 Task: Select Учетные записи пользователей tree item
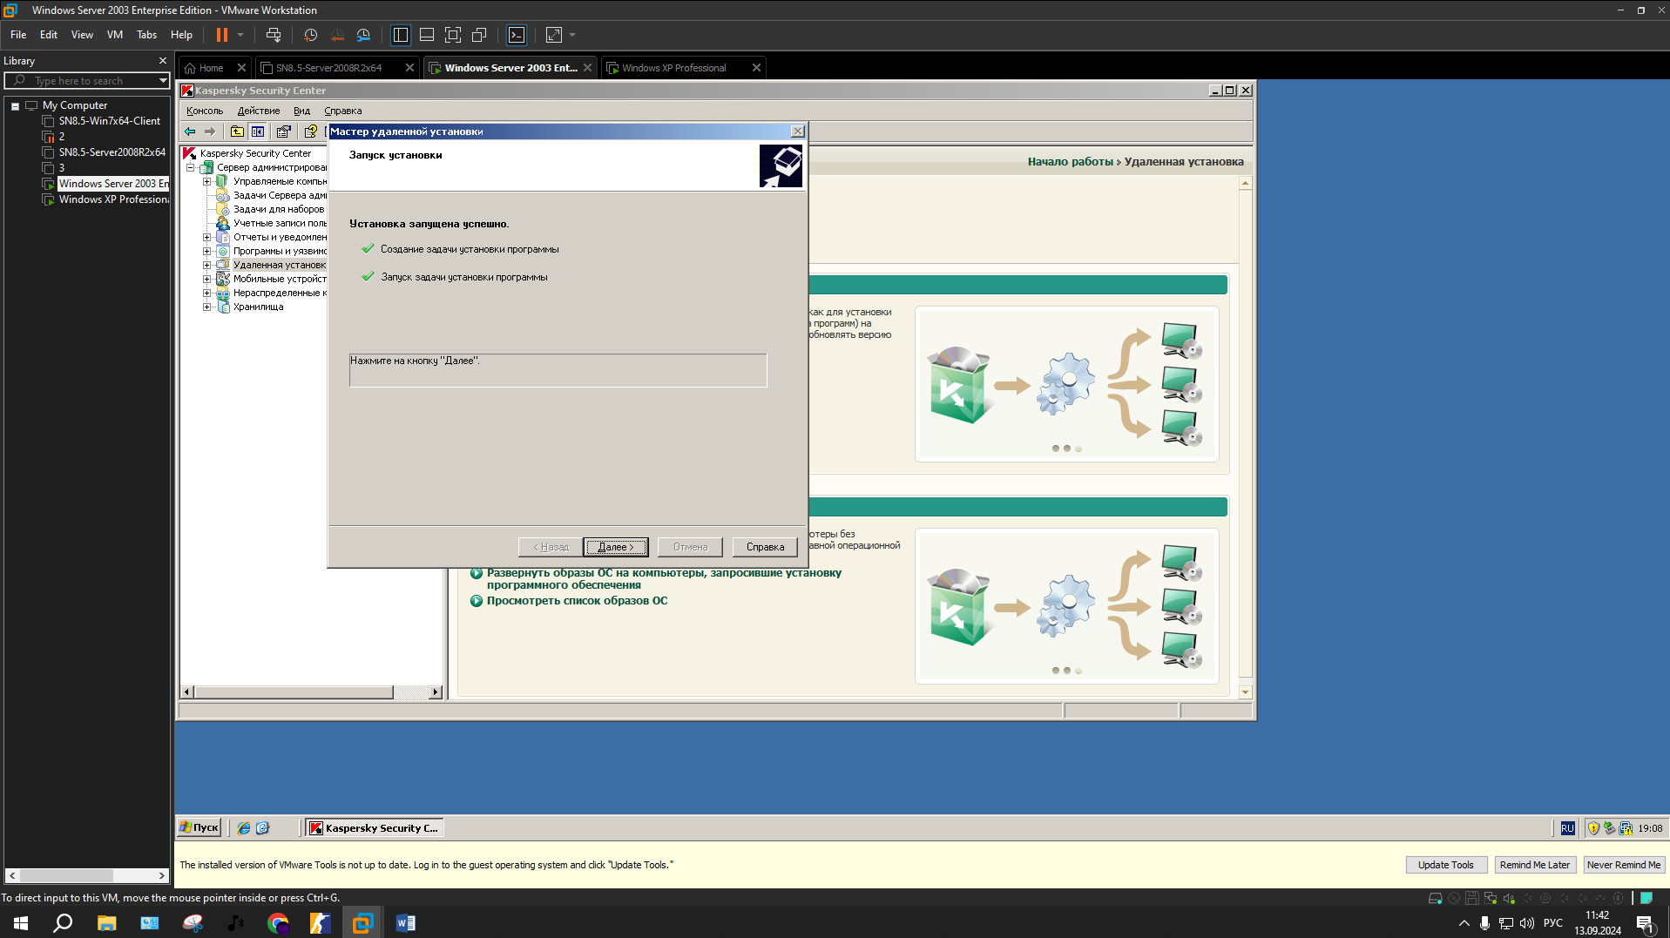coord(279,223)
